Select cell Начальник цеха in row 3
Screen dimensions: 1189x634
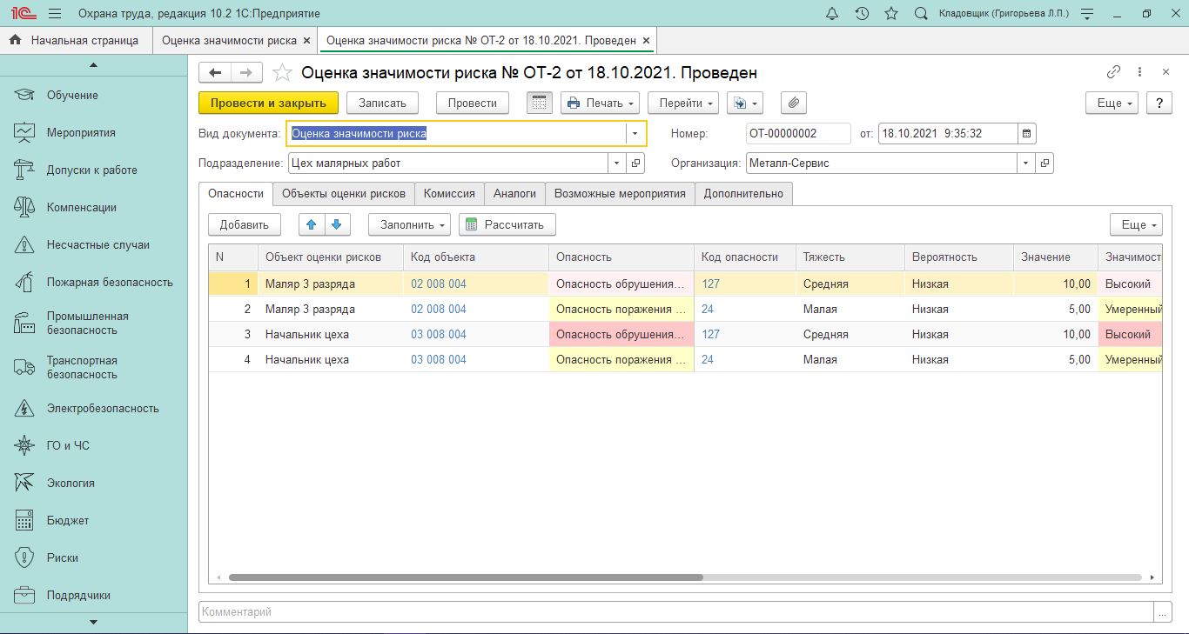[x=331, y=334]
